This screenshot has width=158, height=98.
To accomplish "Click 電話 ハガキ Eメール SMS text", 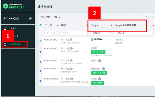I will click(101, 55).
